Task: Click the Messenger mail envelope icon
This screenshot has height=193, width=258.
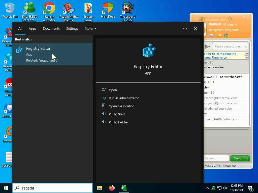Action: point(211,36)
